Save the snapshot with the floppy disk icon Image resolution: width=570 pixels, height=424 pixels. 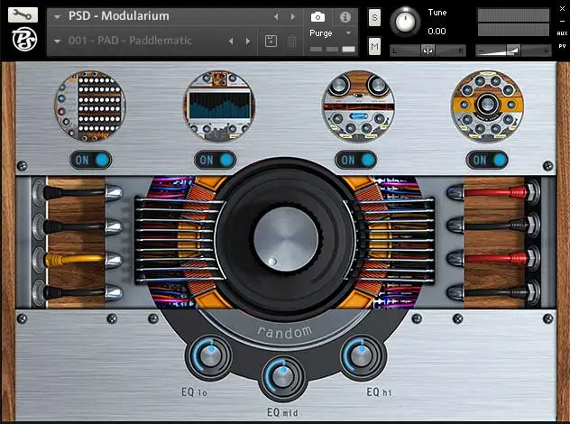[x=271, y=41]
